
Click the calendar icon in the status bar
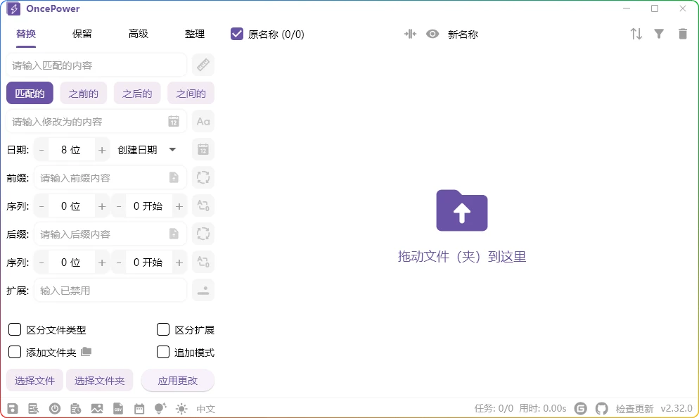139,408
